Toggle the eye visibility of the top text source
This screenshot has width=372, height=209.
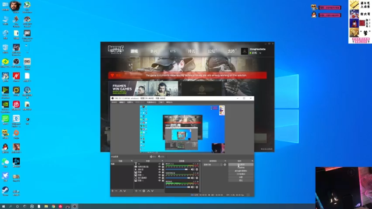click(159, 164)
